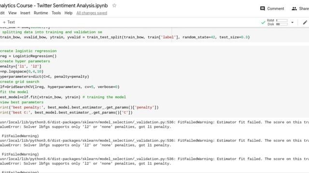Expand the runtime connection dropdown arrow
The image size is (309, 173).
coord(292,23)
